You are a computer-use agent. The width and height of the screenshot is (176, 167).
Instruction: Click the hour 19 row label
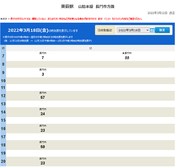(x=3, y=153)
